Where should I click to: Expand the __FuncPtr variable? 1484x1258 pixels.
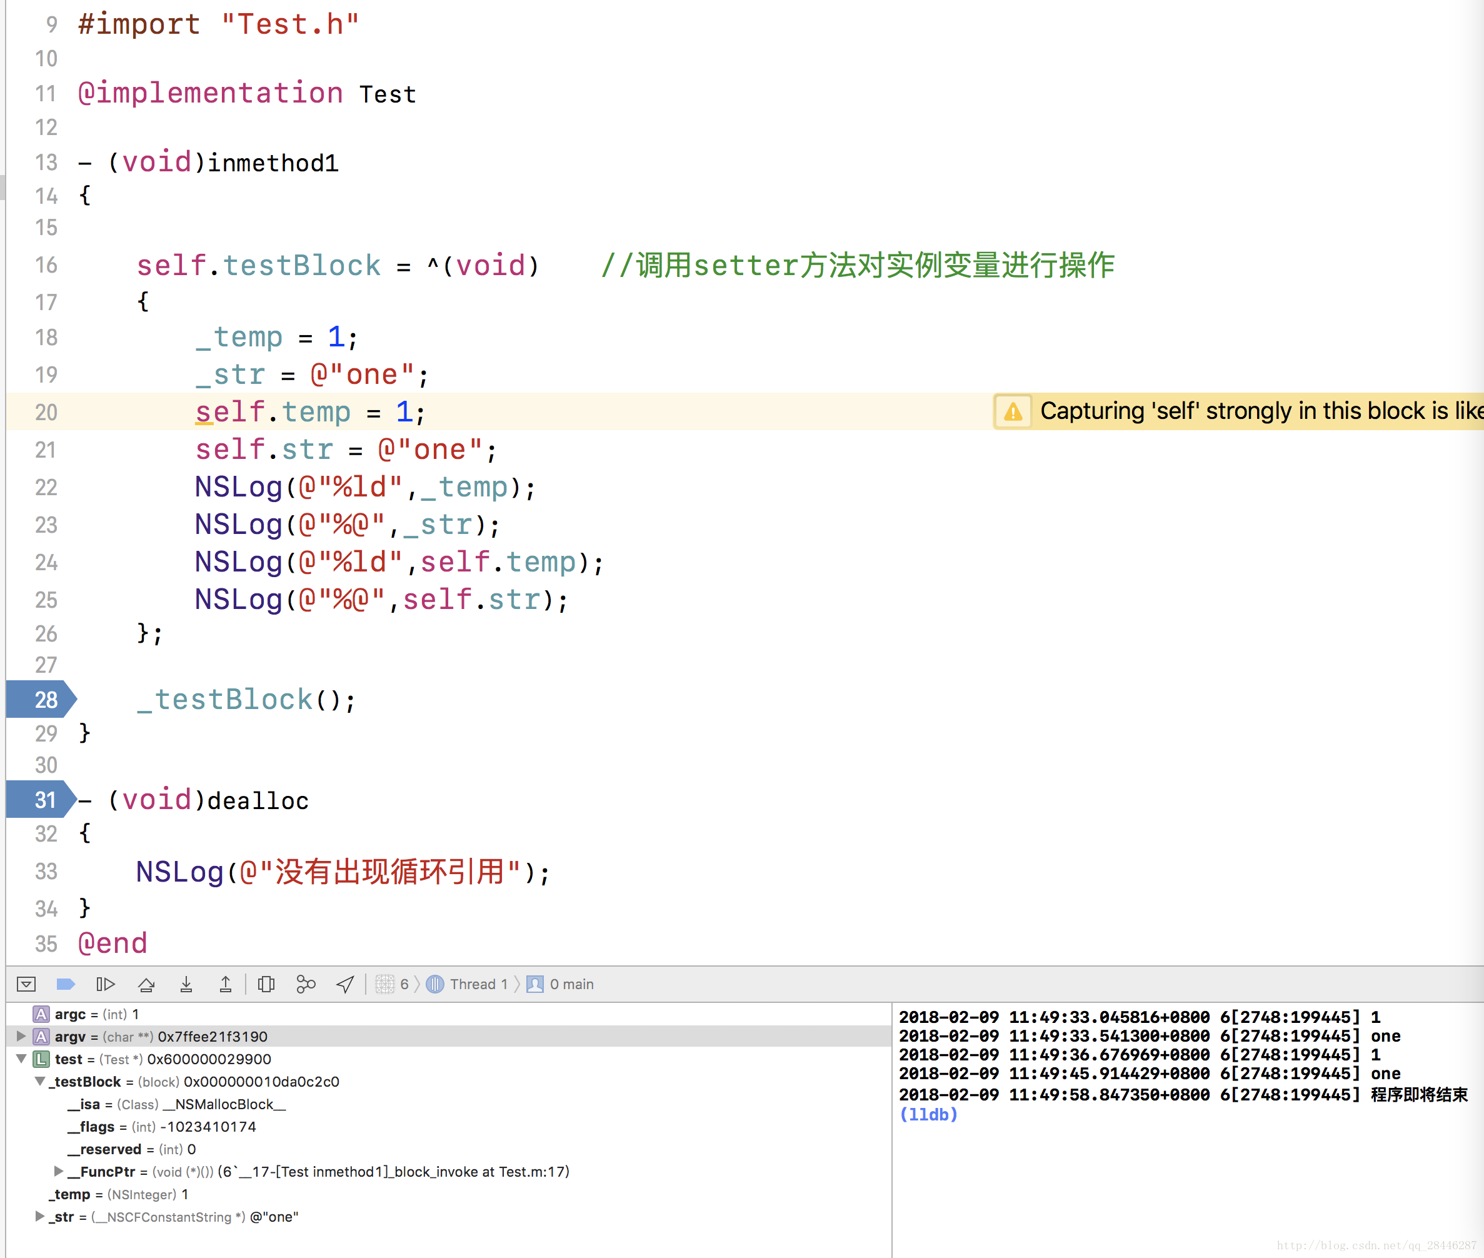coord(59,1171)
